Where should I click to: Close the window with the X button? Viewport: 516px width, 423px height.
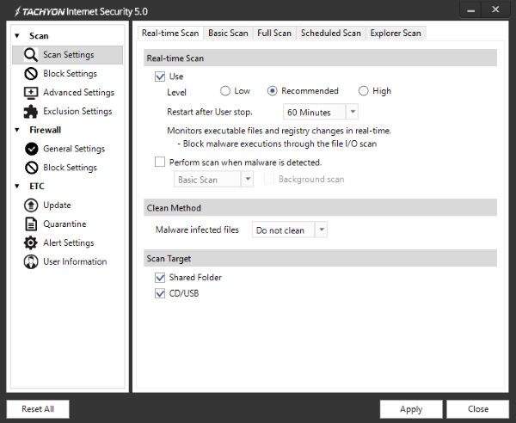point(495,9)
